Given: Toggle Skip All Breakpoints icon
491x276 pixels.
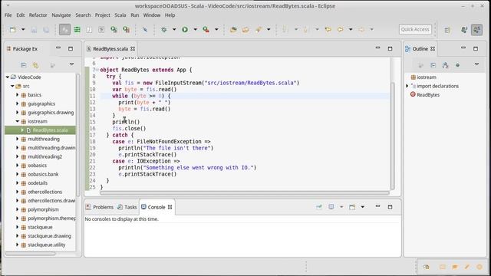Looking at the screenshot, I should click(145, 29).
